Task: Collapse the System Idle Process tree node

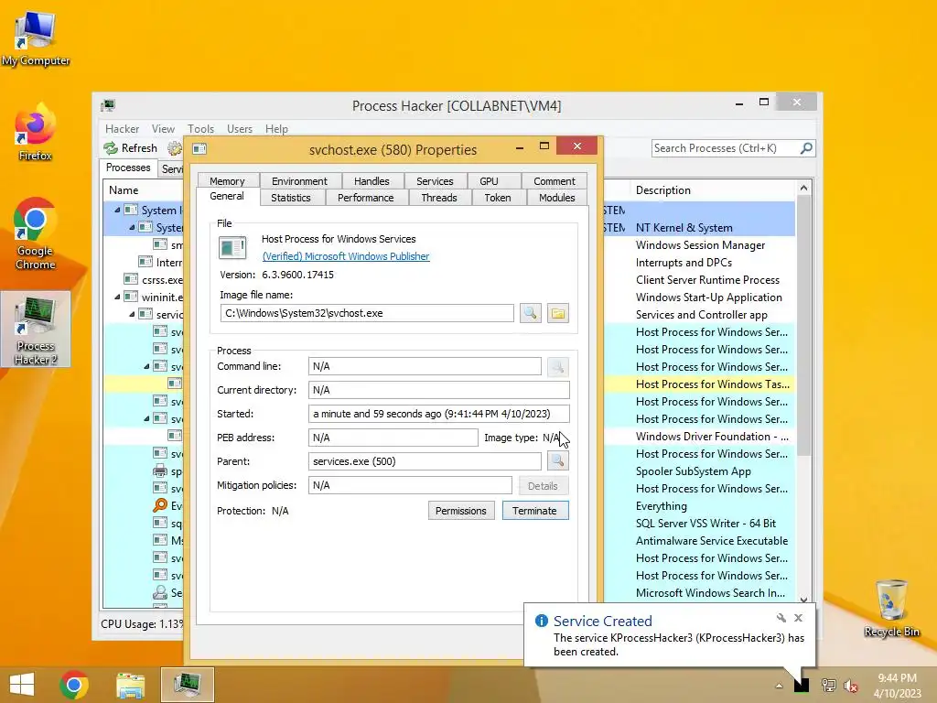Action: pos(117,210)
